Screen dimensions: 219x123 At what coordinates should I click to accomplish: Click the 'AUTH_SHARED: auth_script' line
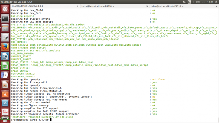(x=28, y=48)
